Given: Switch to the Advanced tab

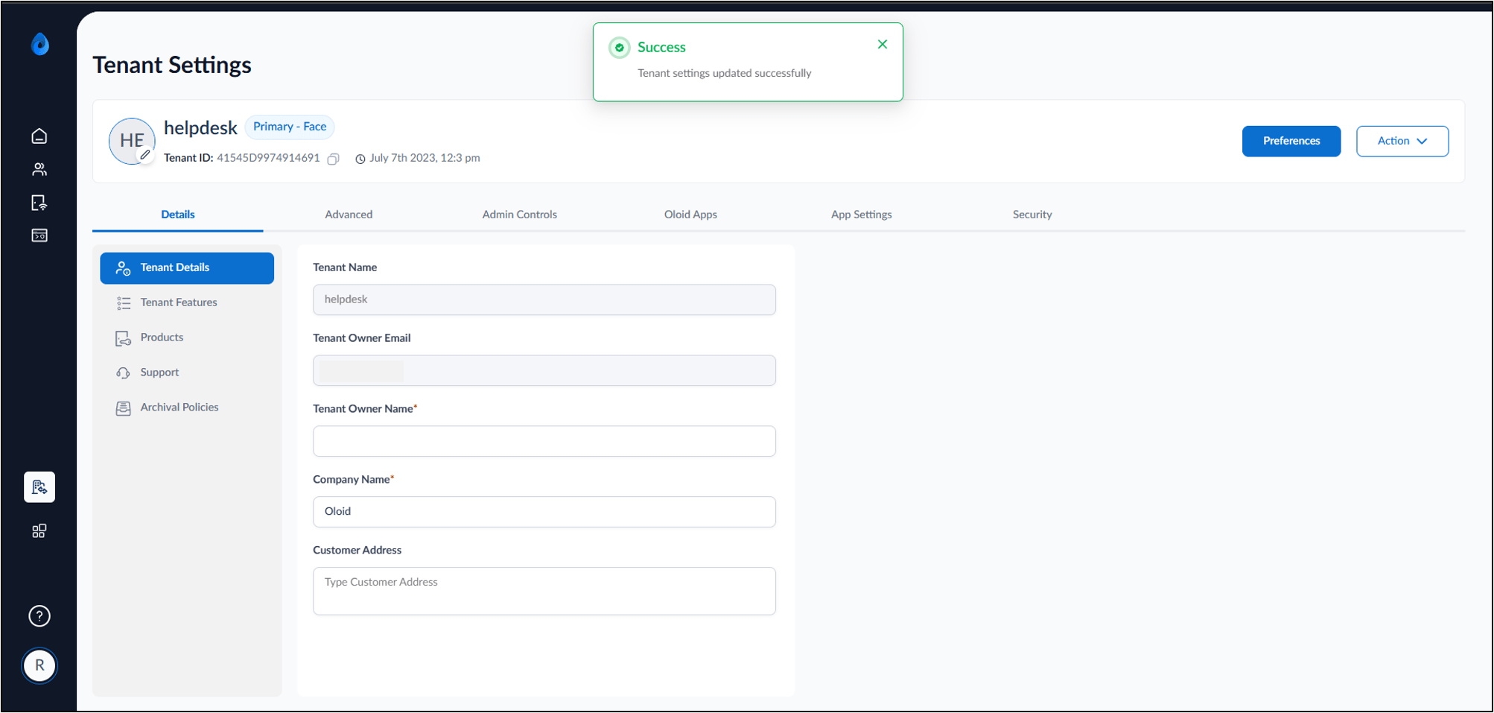Looking at the screenshot, I should [x=349, y=215].
